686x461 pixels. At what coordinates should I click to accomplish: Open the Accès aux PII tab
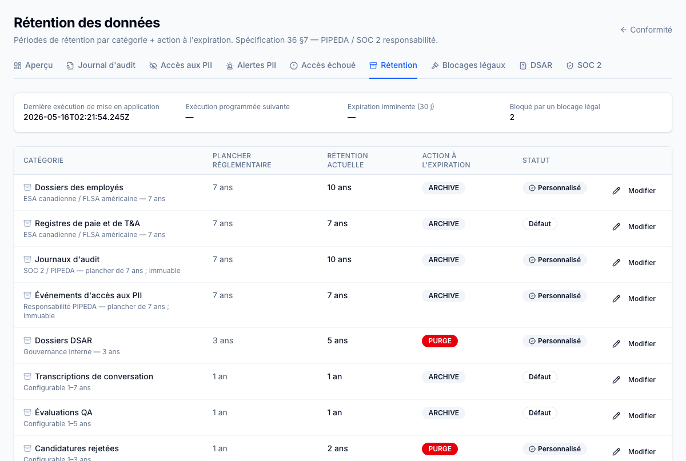tap(181, 66)
